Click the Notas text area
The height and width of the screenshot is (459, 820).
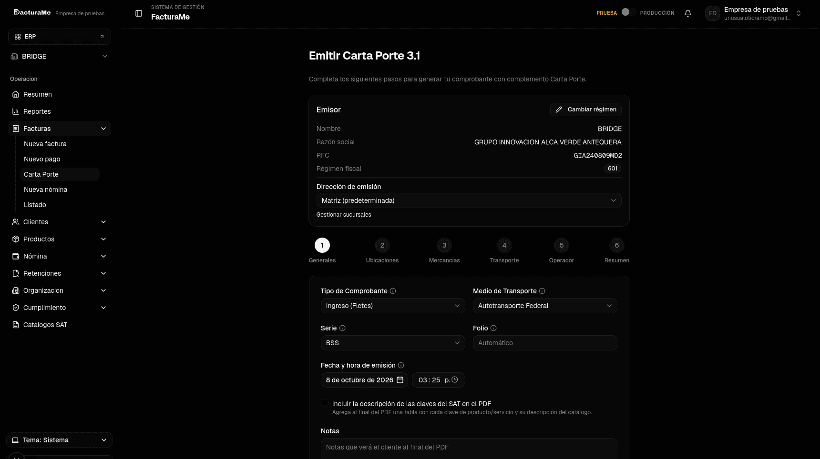469,449
